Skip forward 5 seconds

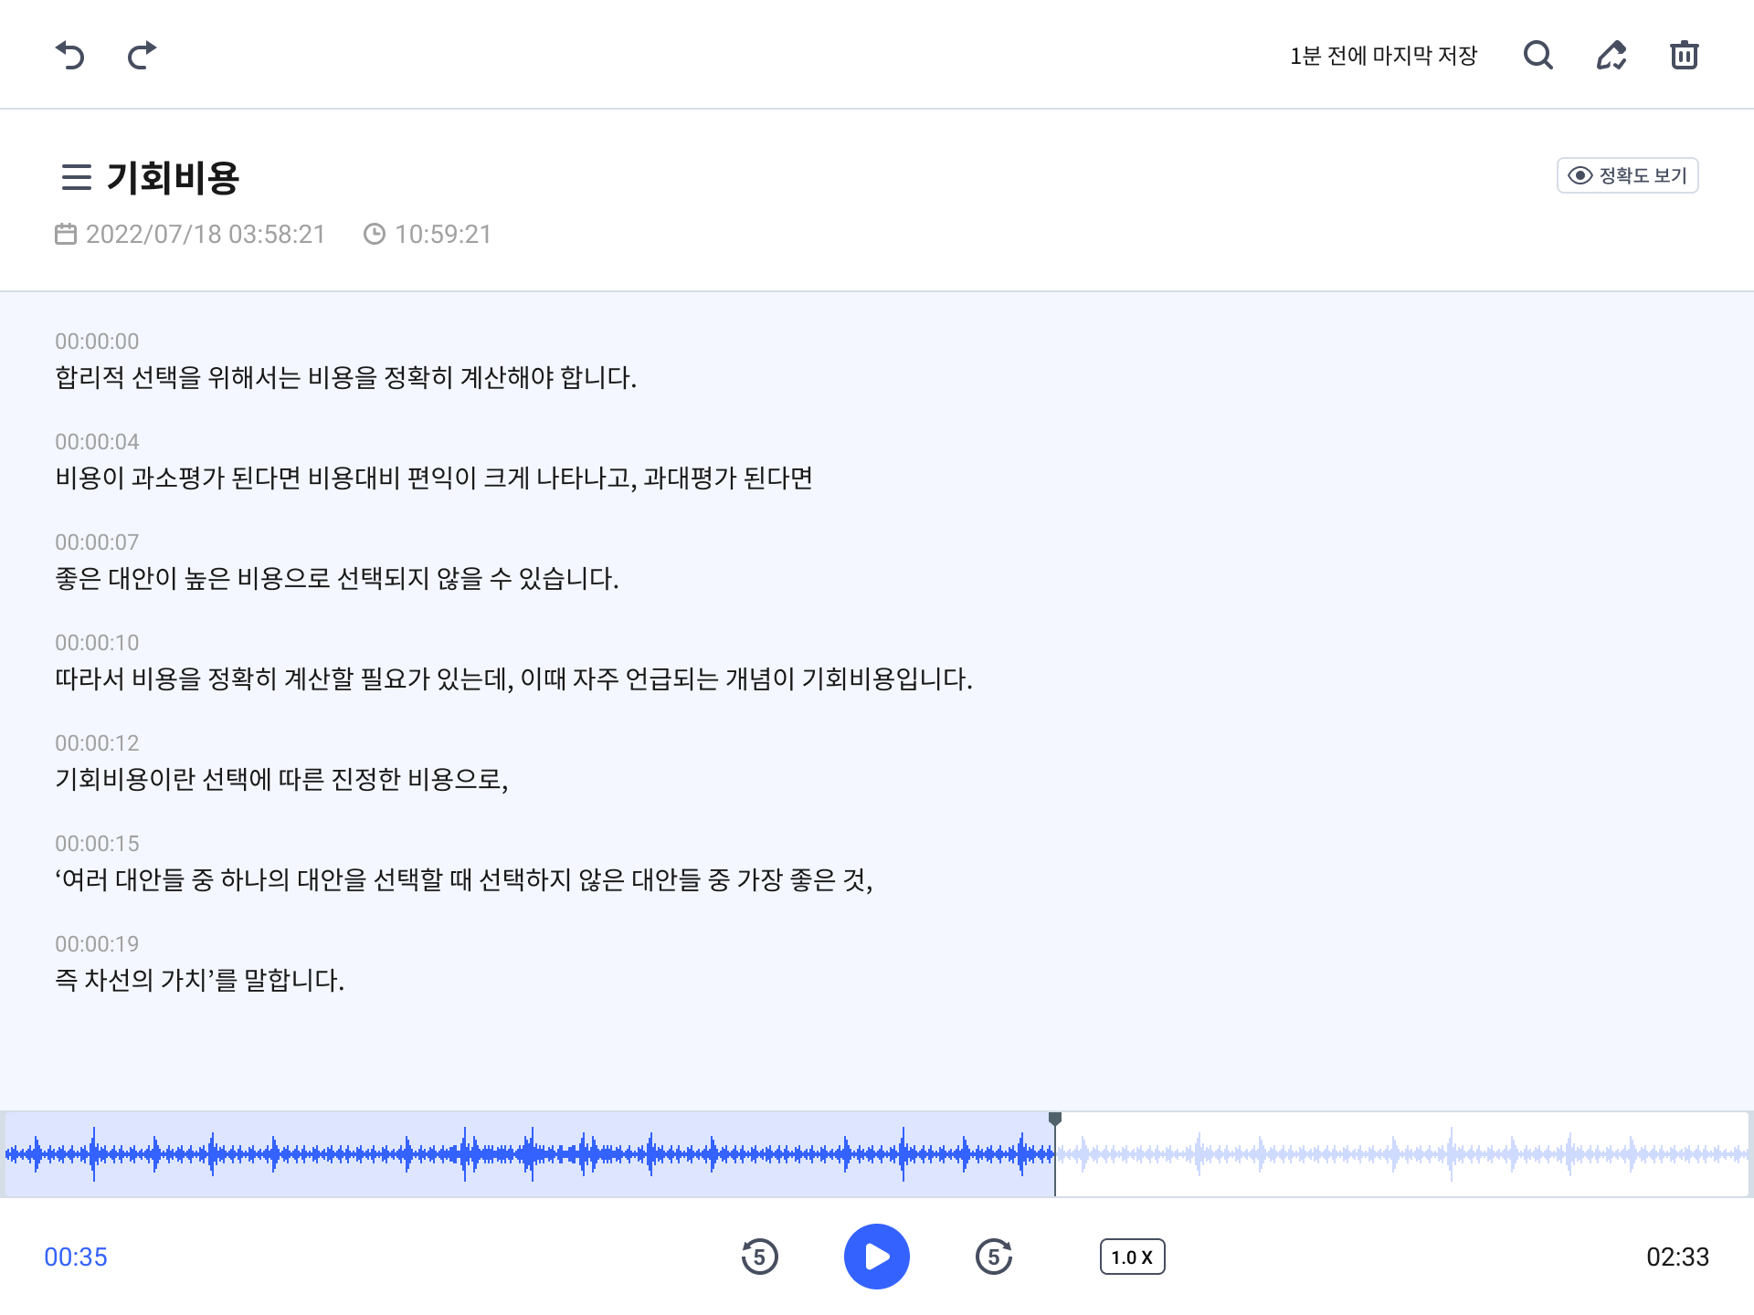coord(994,1257)
